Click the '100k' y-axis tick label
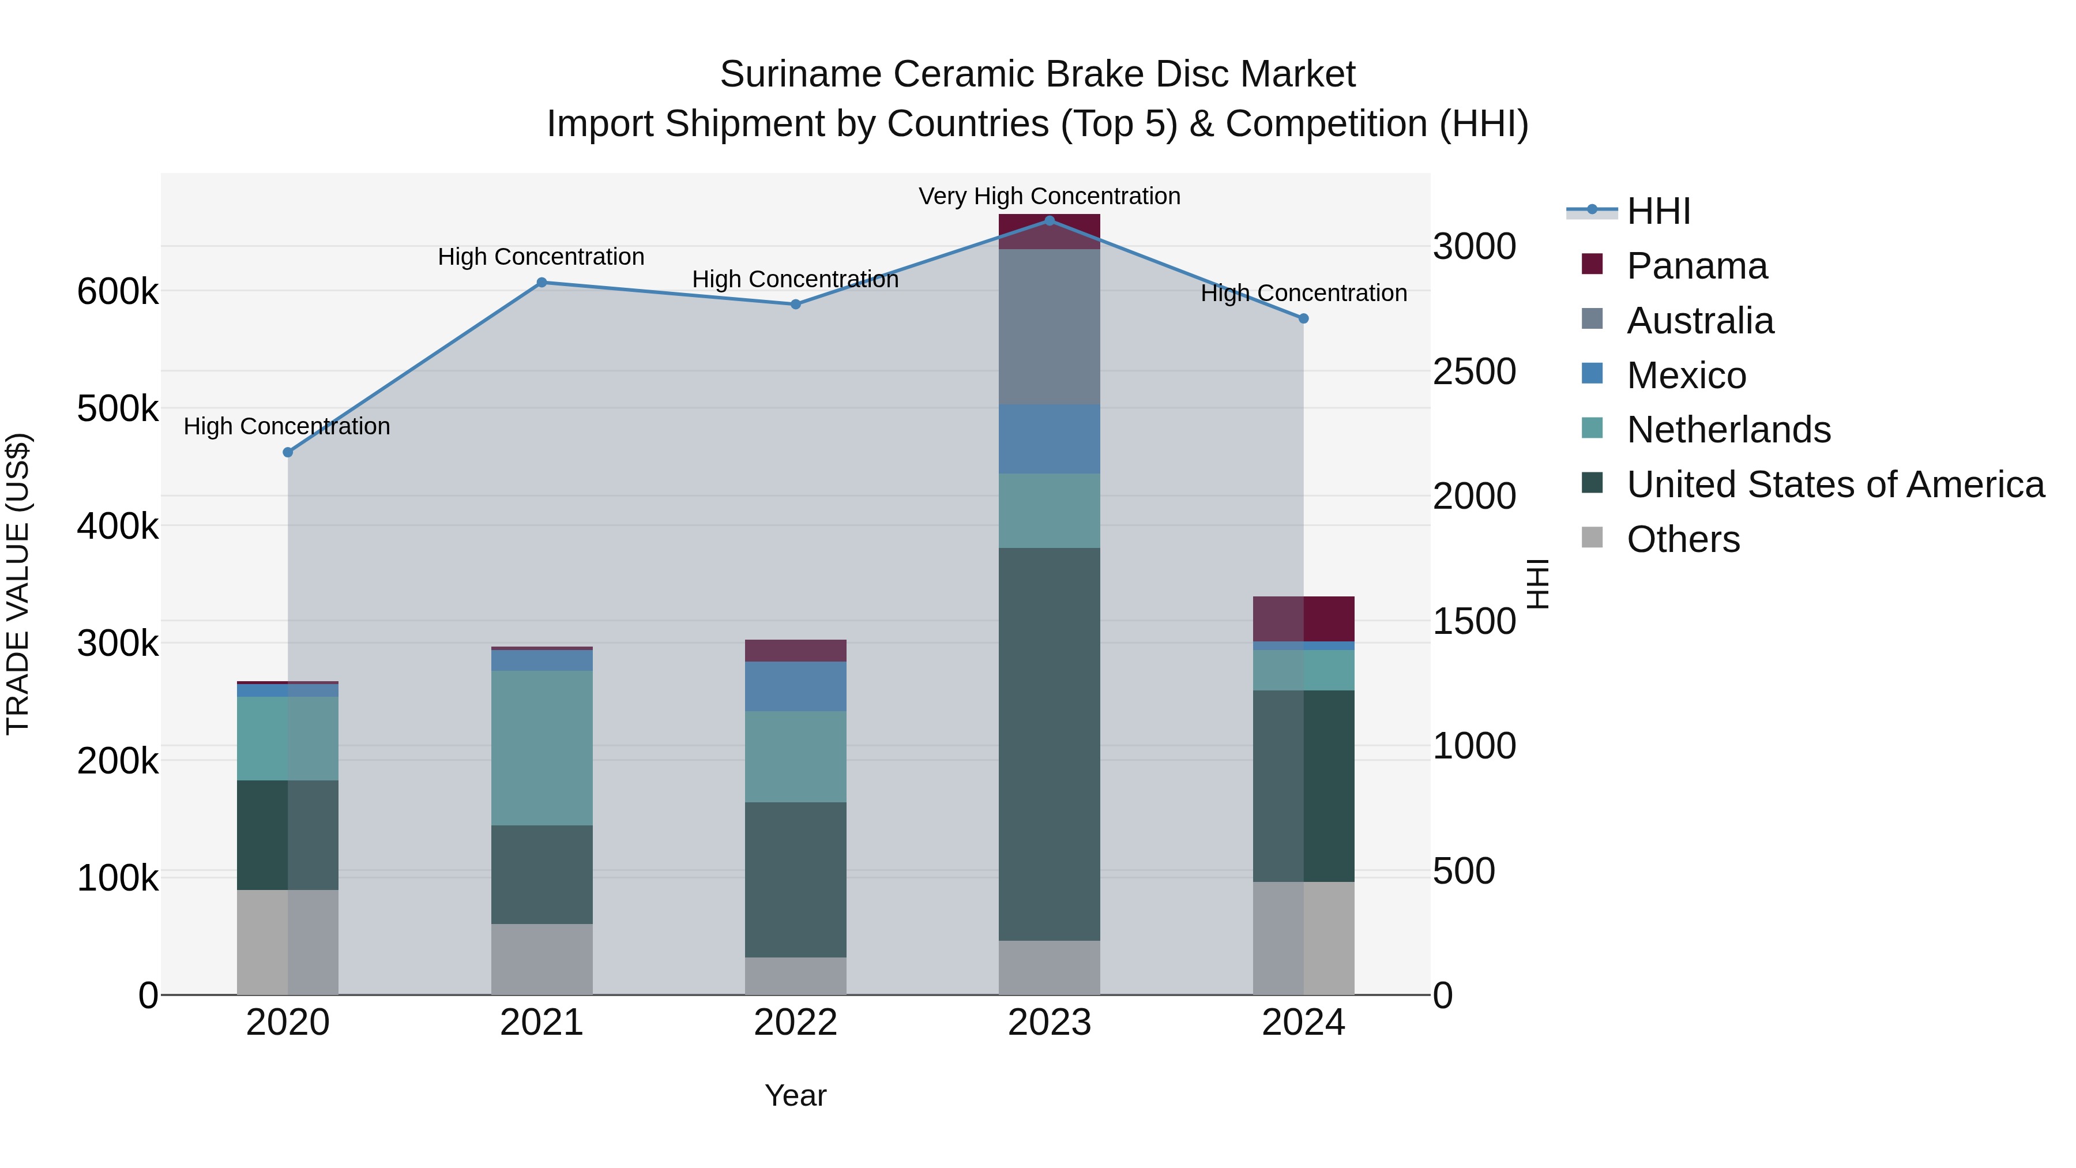This screenshot has width=2076, height=1168. (118, 878)
